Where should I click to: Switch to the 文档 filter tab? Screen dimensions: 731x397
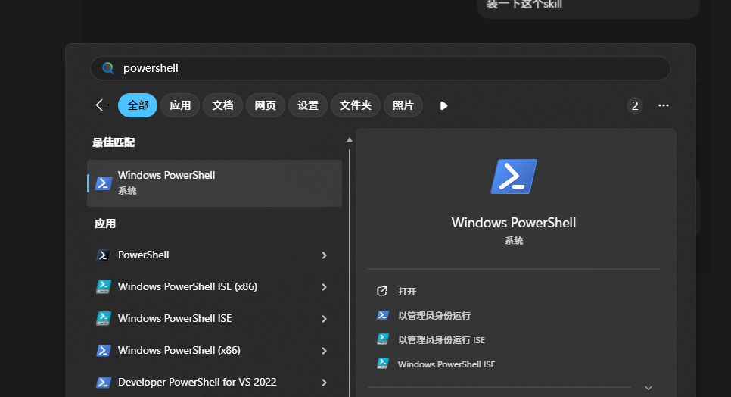(222, 105)
